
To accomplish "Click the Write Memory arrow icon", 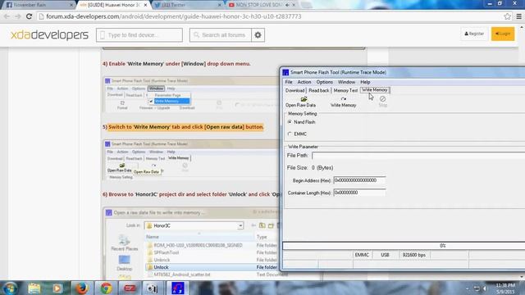I will pos(343,99).
